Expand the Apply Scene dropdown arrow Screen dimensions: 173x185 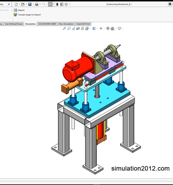[x=116, y=29]
